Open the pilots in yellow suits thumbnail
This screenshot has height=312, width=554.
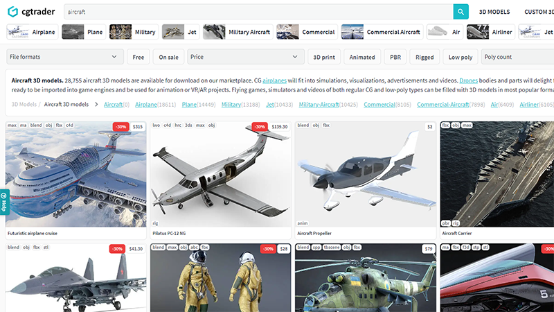coord(221,278)
